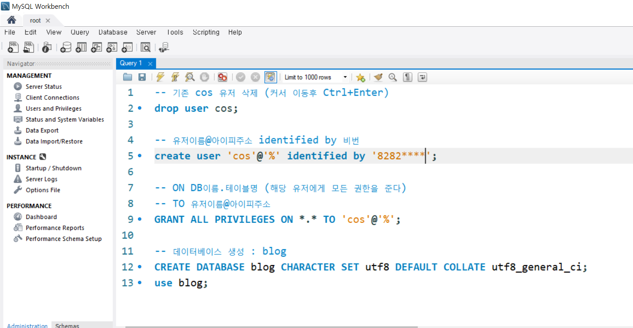Open Server Logs
633x328 pixels.
tap(42, 179)
